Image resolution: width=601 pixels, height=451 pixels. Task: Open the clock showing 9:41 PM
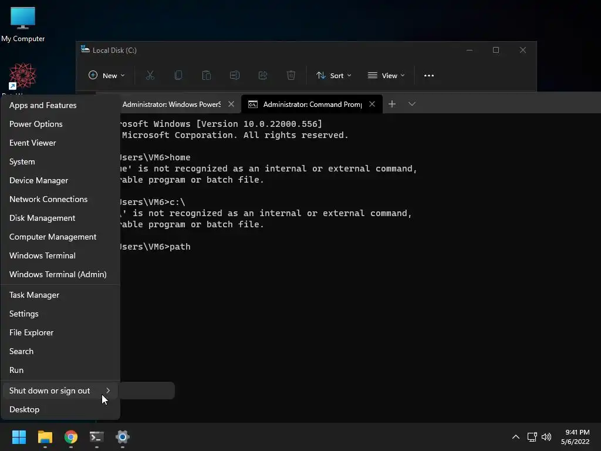[575, 437]
